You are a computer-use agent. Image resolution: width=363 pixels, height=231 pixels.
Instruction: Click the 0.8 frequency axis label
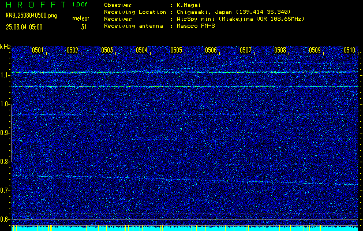[5, 162]
